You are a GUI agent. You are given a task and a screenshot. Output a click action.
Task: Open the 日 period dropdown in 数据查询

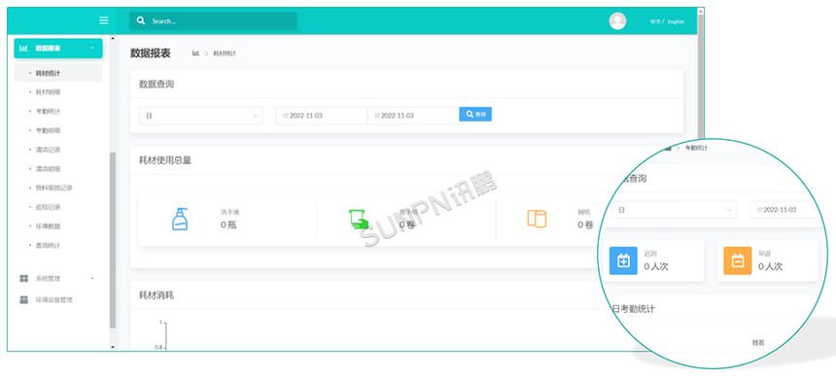point(200,116)
